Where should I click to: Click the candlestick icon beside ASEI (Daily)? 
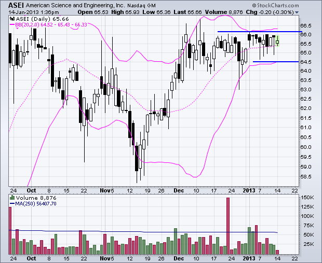click(12, 19)
